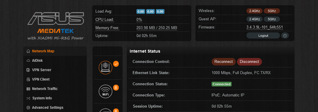Click the AiDisk cloud icon
The width and height of the screenshot is (318, 112).
point(28,61)
